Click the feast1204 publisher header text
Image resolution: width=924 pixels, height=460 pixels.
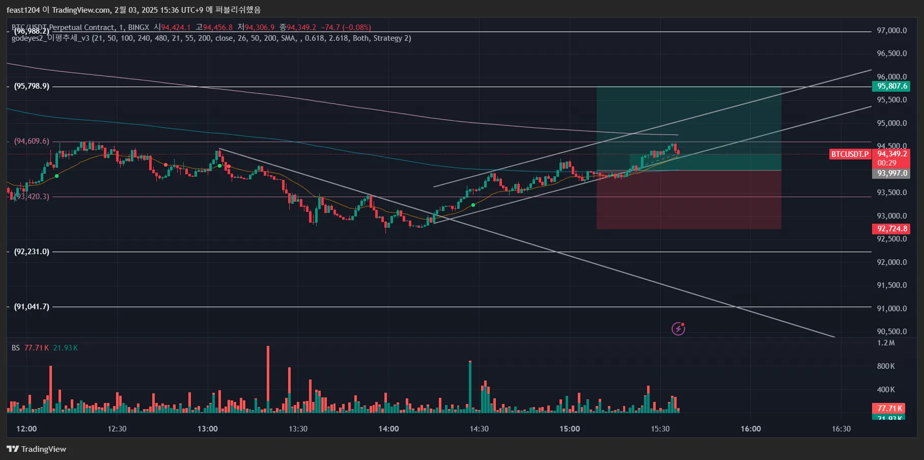pyautogui.click(x=133, y=10)
